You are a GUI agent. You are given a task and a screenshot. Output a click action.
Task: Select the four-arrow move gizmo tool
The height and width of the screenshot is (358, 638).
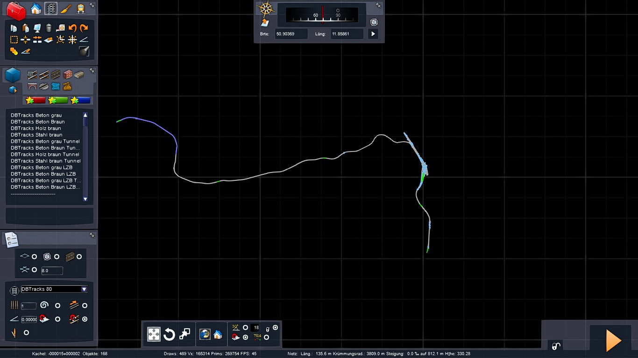154,334
